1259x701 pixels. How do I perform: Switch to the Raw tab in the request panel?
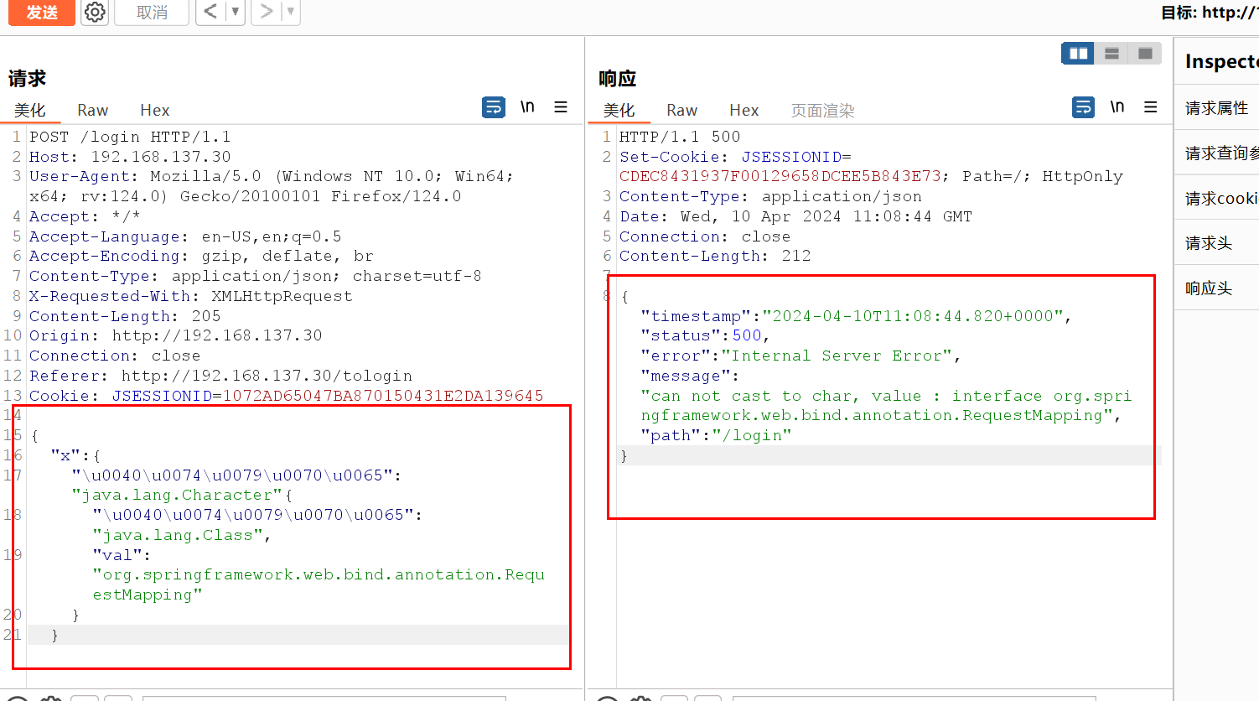(x=92, y=110)
